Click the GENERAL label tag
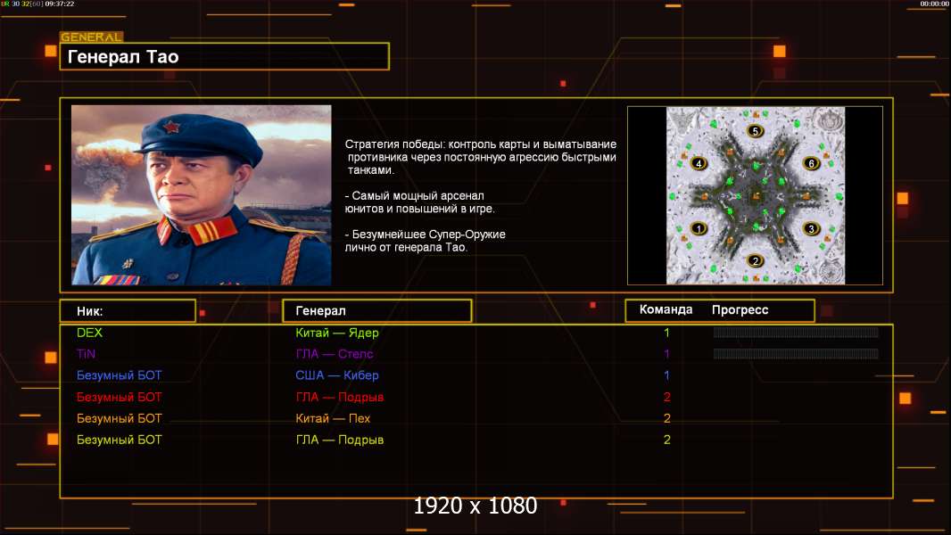The height and width of the screenshot is (535, 951). 92,37
